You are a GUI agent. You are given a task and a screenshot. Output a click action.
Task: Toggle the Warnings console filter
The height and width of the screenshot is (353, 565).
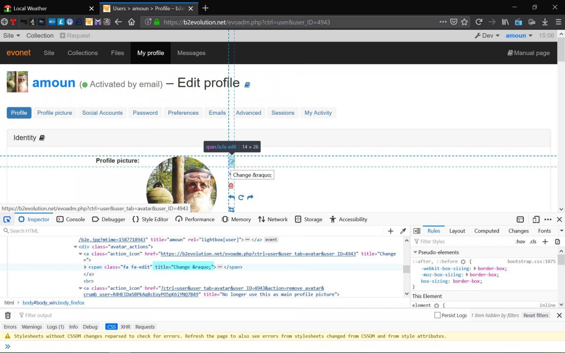point(32,327)
